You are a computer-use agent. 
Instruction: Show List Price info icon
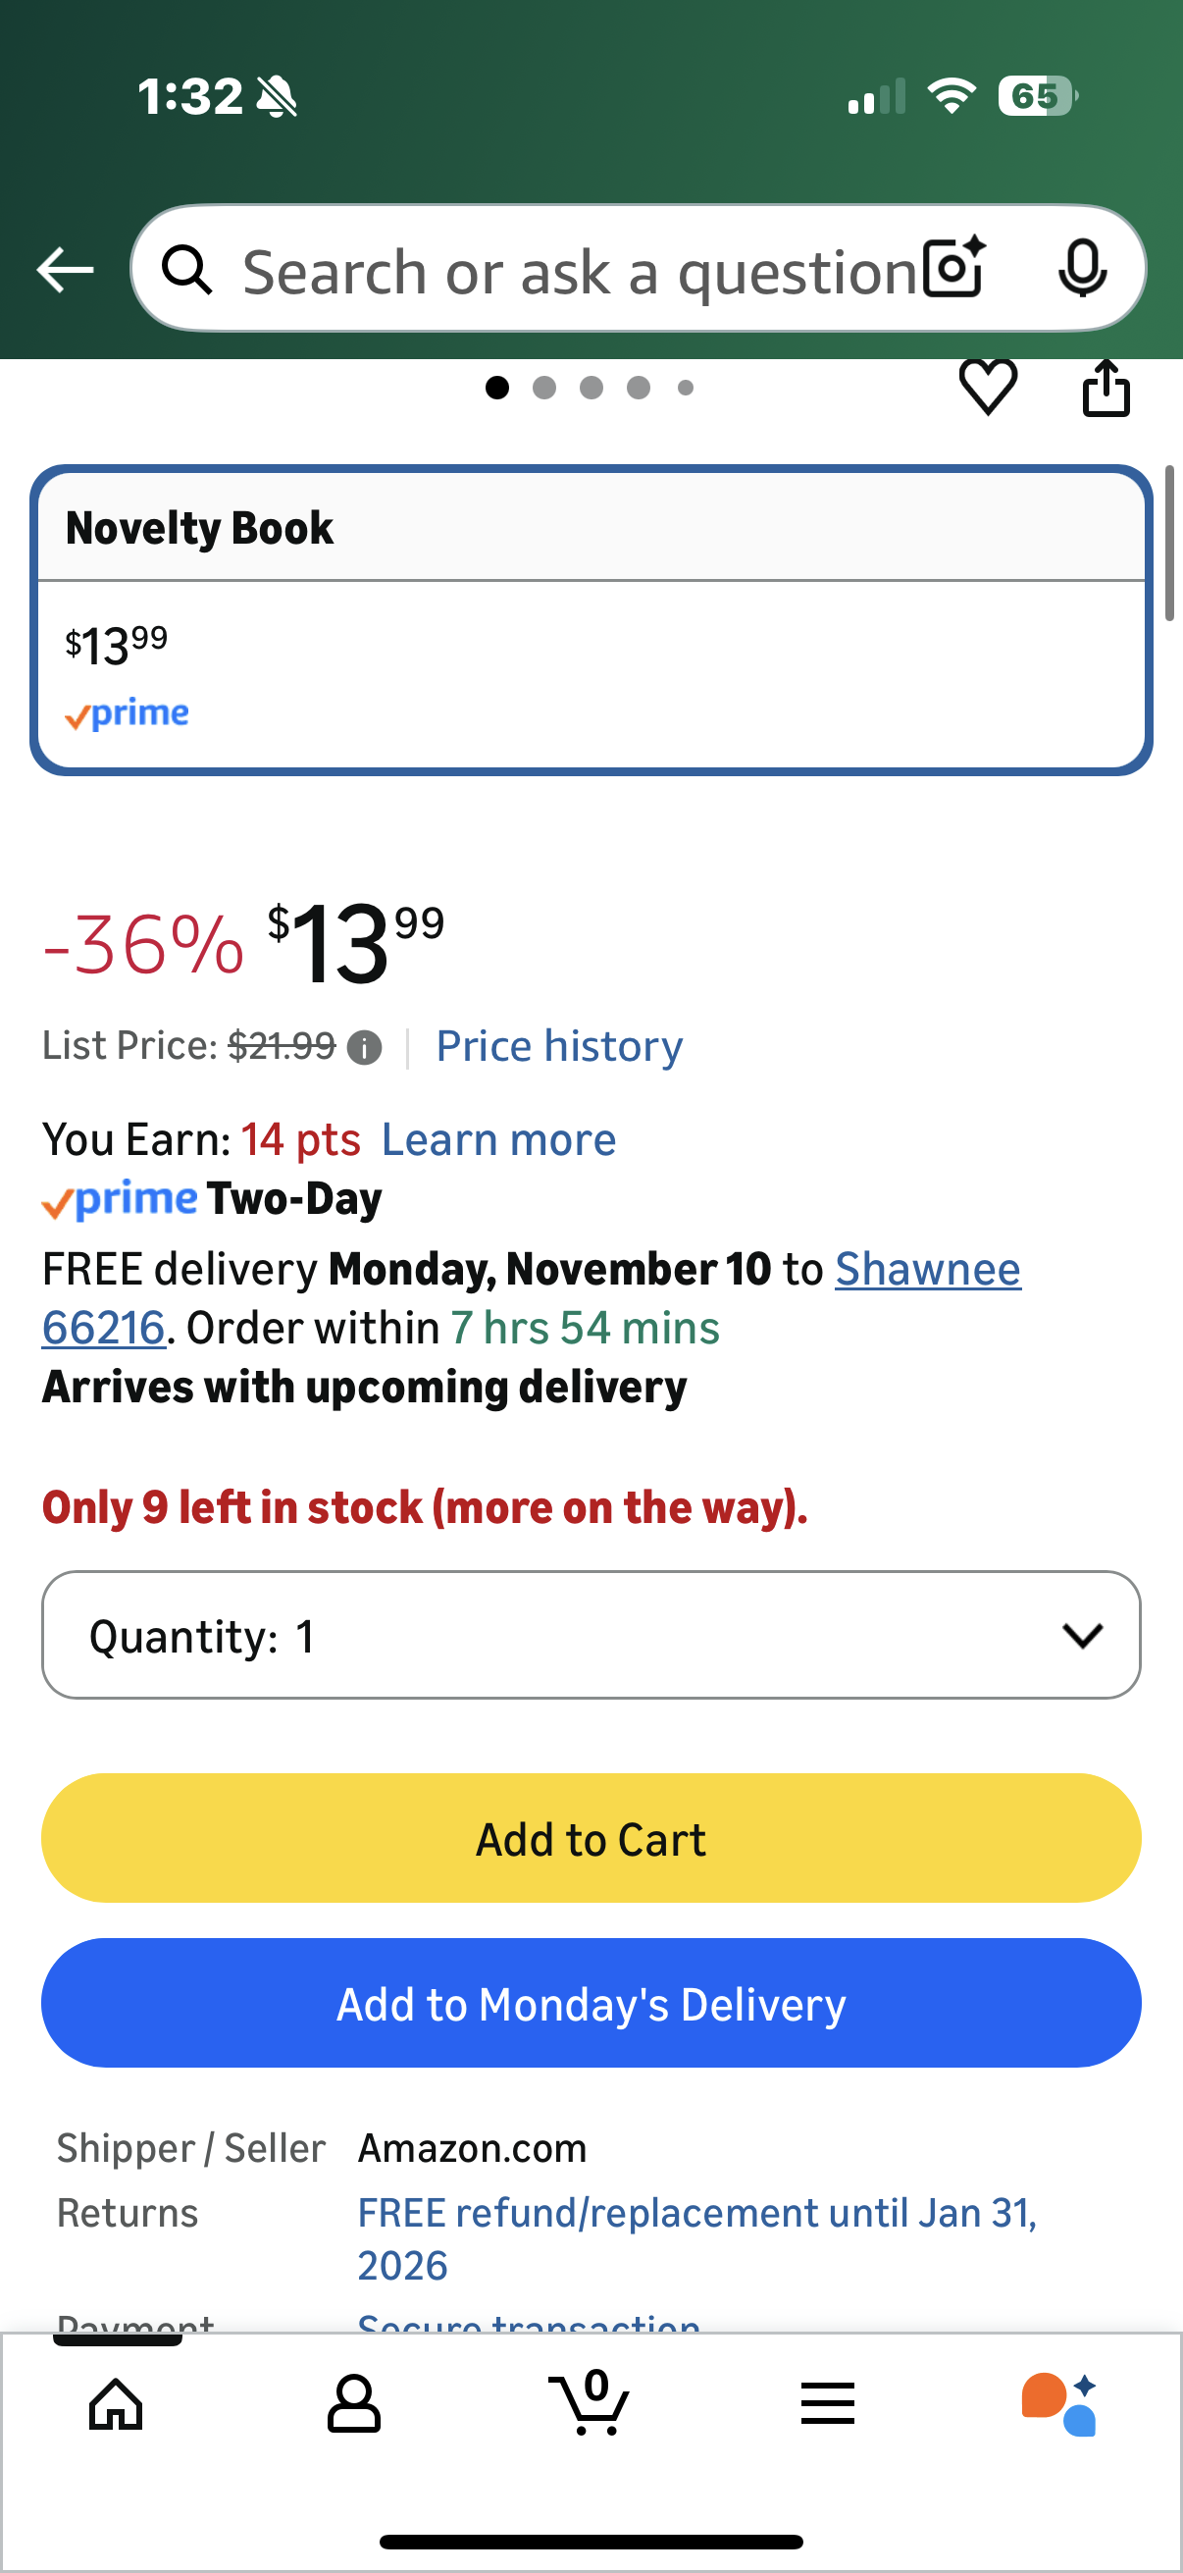(364, 1048)
